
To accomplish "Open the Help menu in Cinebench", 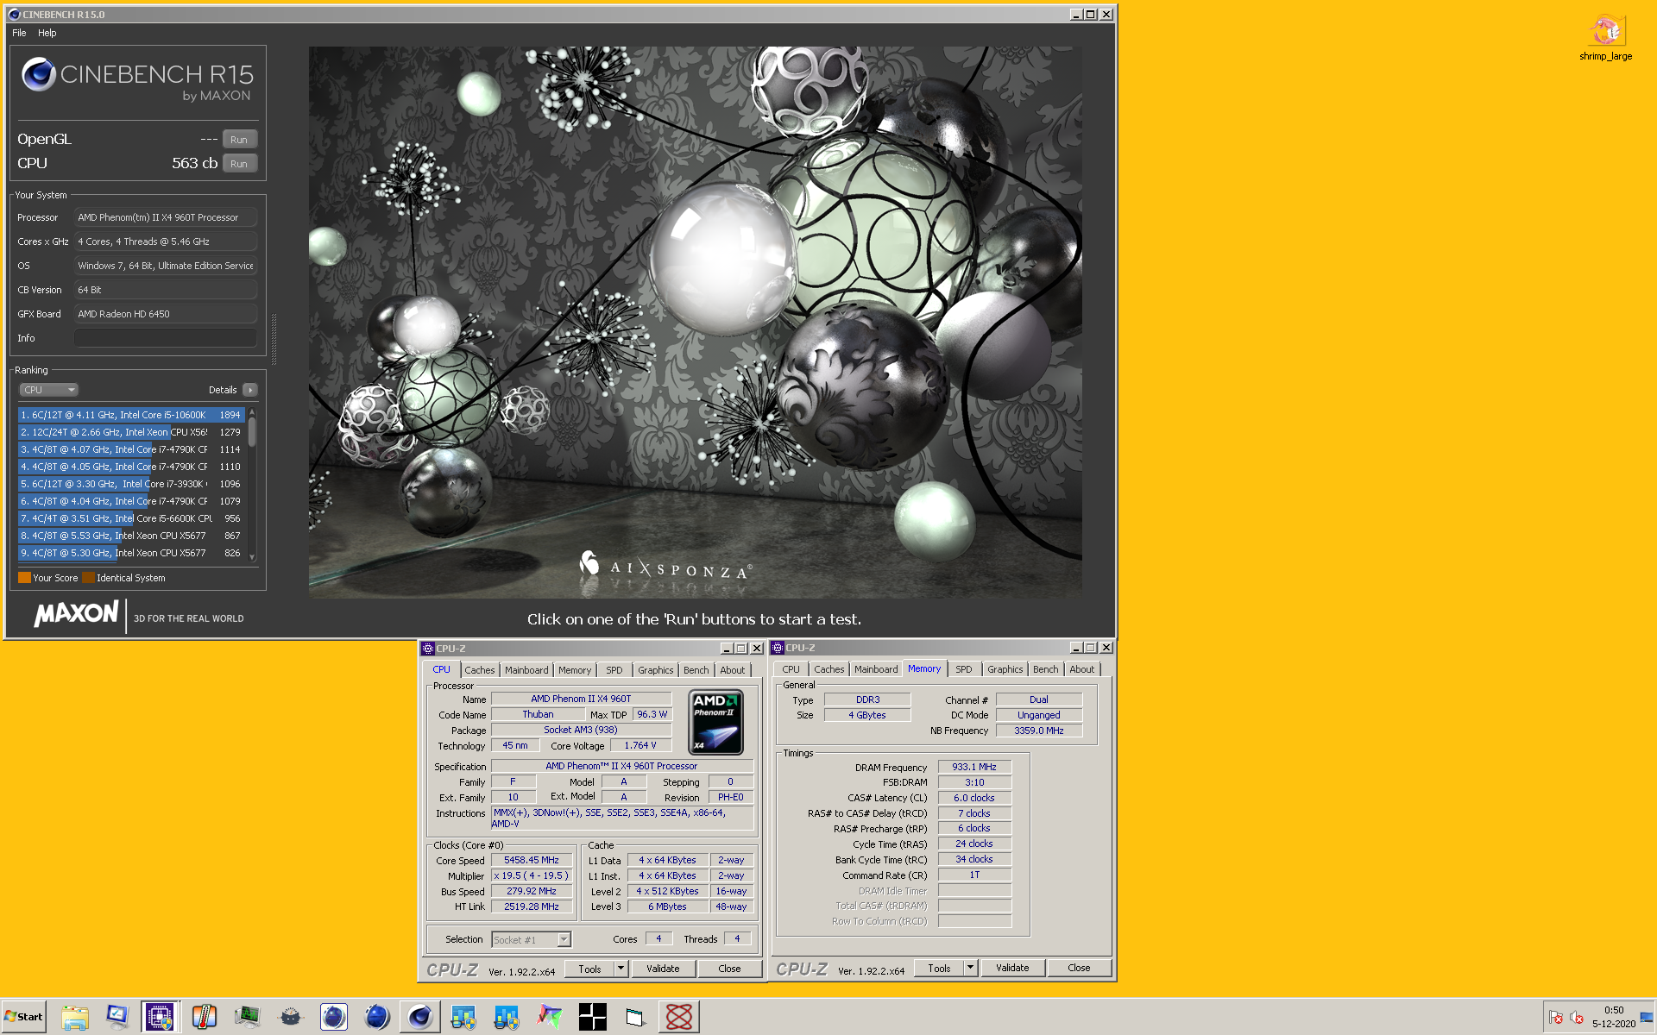I will [x=47, y=33].
